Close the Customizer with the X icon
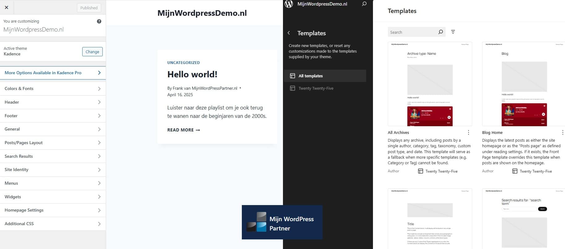The height and width of the screenshot is (249, 565). click(6, 7)
